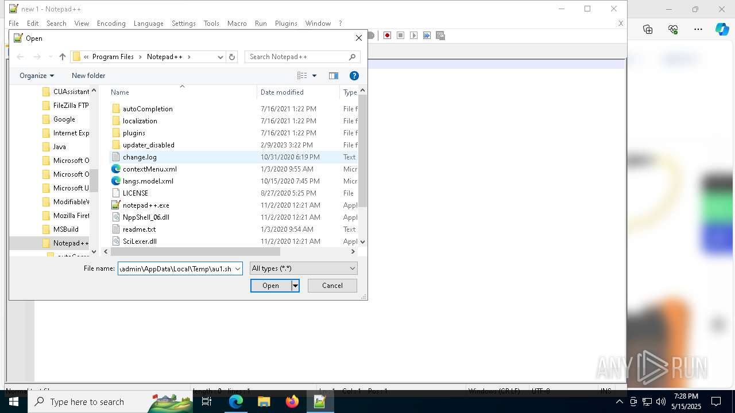Open the notification center icon

pyautogui.click(x=716, y=402)
